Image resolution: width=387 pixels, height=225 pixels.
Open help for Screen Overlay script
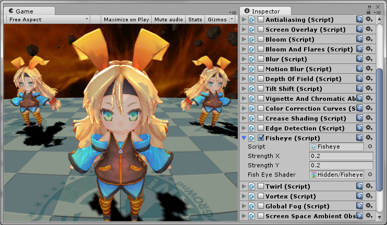click(359, 29)
